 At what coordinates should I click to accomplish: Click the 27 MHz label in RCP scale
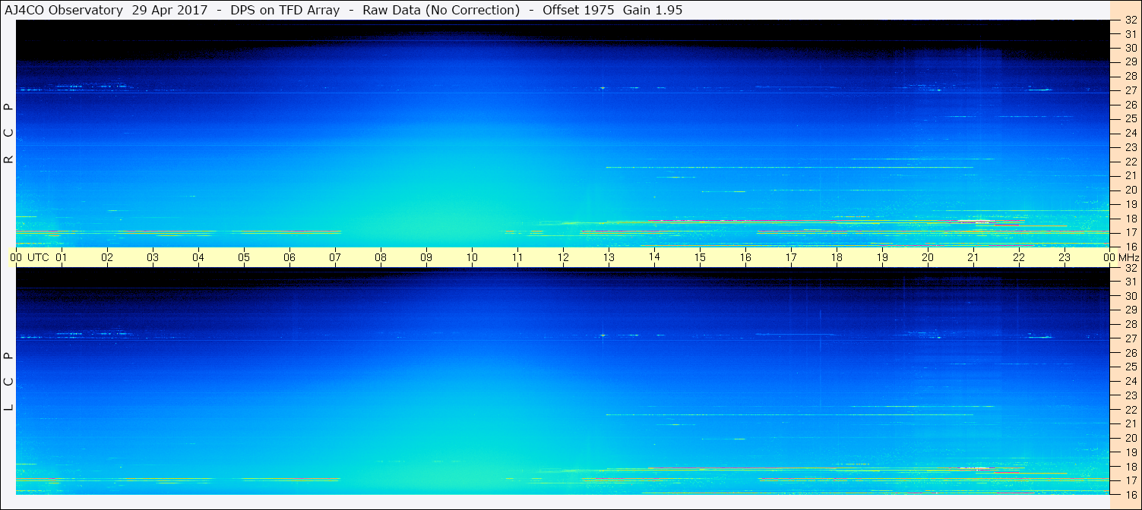click(1130, 90)
